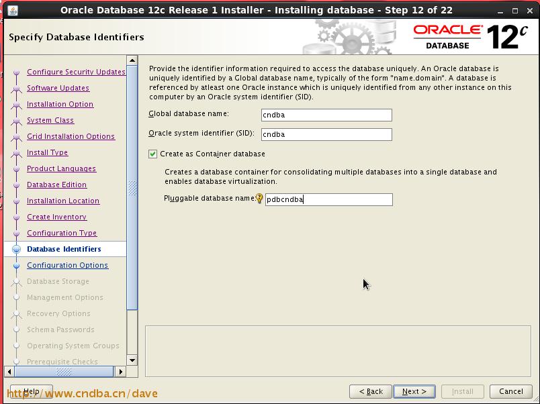Jump to the Install Type step
Viewport: 540px width, 404px height.
48,152
